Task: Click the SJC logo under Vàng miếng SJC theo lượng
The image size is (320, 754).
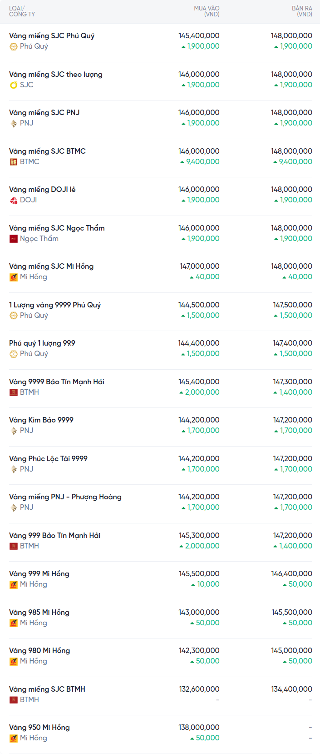Action: [14, 85]
